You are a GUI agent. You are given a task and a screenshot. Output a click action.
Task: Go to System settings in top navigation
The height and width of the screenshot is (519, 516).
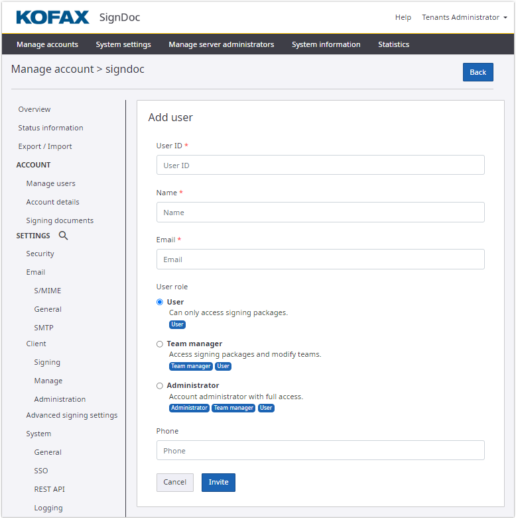tap(123, 44)
